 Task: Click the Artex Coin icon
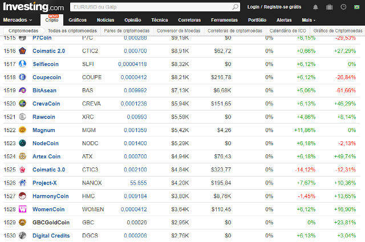[x=22, y=156]
